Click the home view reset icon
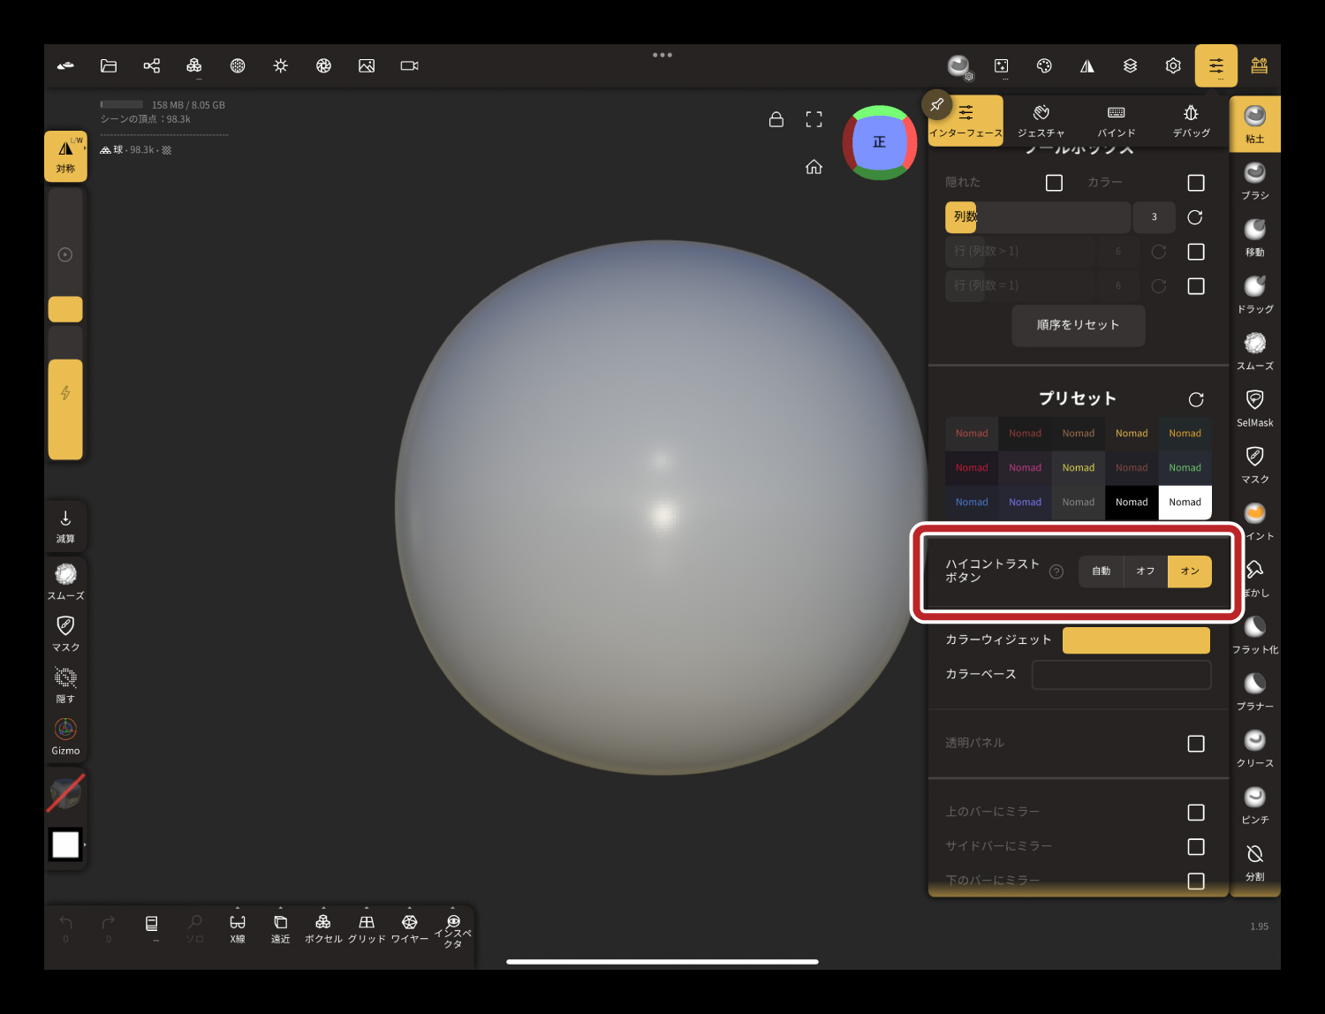The height and width of the screenshot is (1014, 1325). pos(814,167)
